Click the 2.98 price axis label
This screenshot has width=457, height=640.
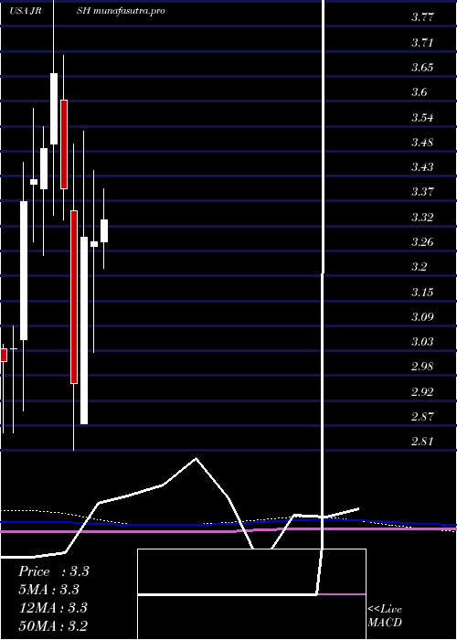click(x=422, y=367)
